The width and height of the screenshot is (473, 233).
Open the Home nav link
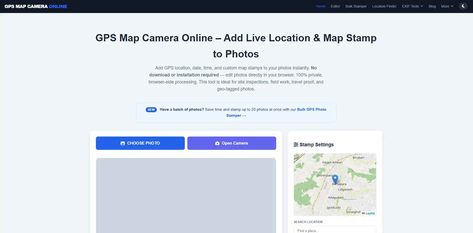[x=321, y=6]
